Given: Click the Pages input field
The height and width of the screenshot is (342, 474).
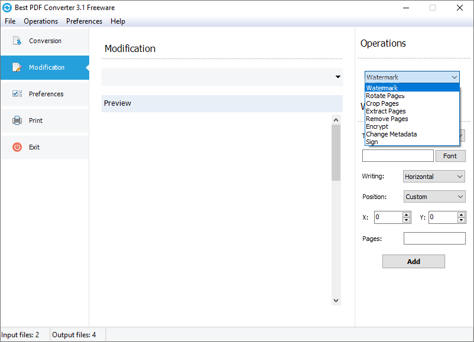Looking at the screenshot, I should pyautogui.click(x=434, y=239).
